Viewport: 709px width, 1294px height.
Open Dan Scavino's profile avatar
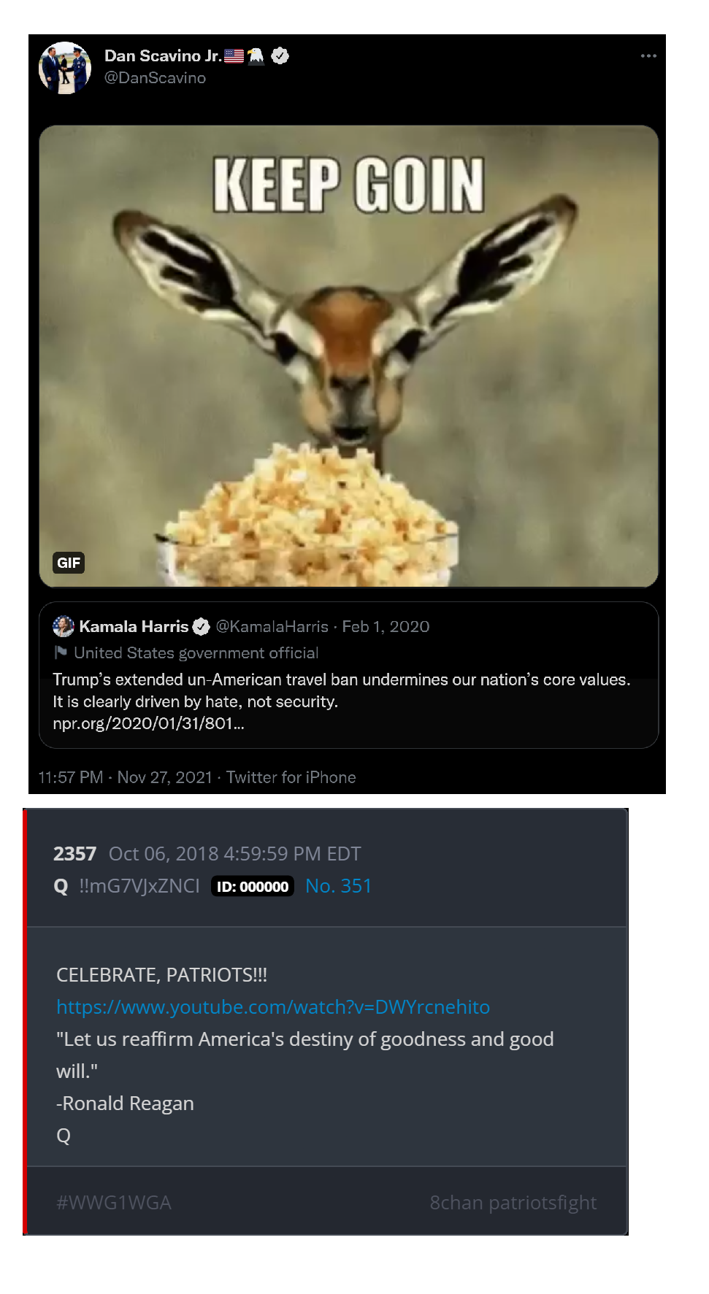65,68
